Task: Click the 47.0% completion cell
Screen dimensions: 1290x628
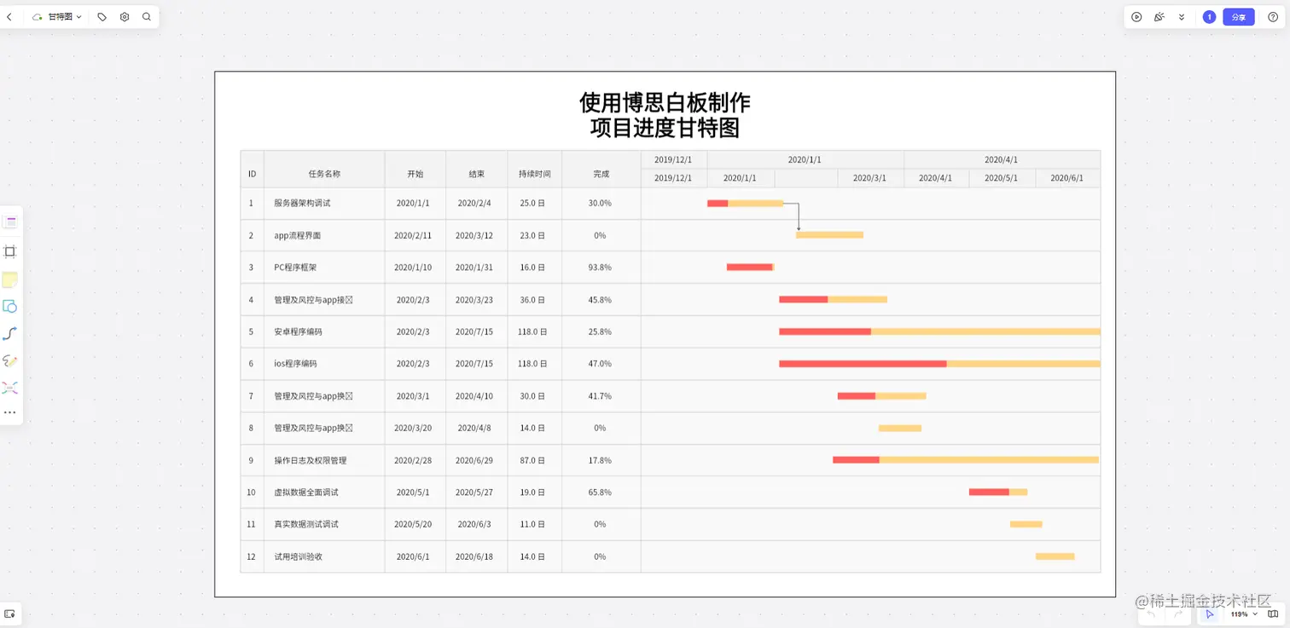Action: [x=601, y=364]
